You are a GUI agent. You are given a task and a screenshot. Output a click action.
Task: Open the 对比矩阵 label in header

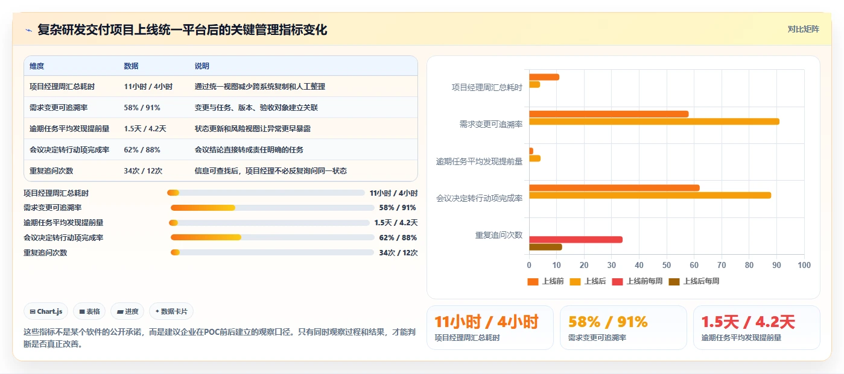click(x=803, y=29)
